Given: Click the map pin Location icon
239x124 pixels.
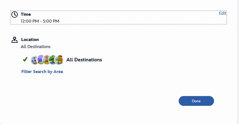Looking at the screenshot, I should (14, 40).
